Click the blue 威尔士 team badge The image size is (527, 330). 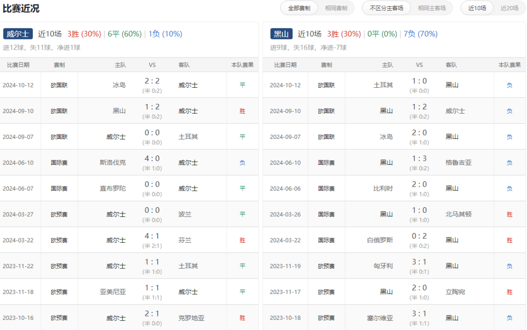(18, 34)
